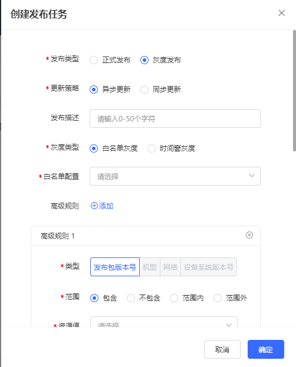
Task: Focus the 发布描述 input field
Action: (x=175, y=118)
